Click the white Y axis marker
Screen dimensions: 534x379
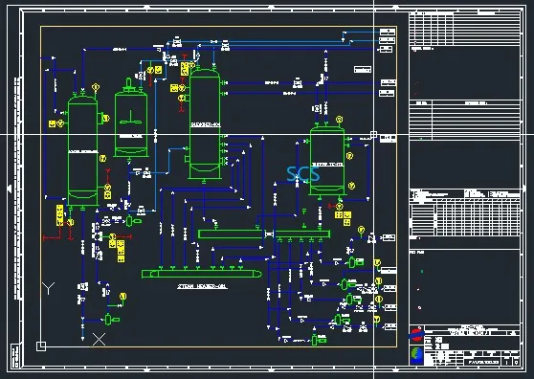pyautogui.click(x=49, y=288)
